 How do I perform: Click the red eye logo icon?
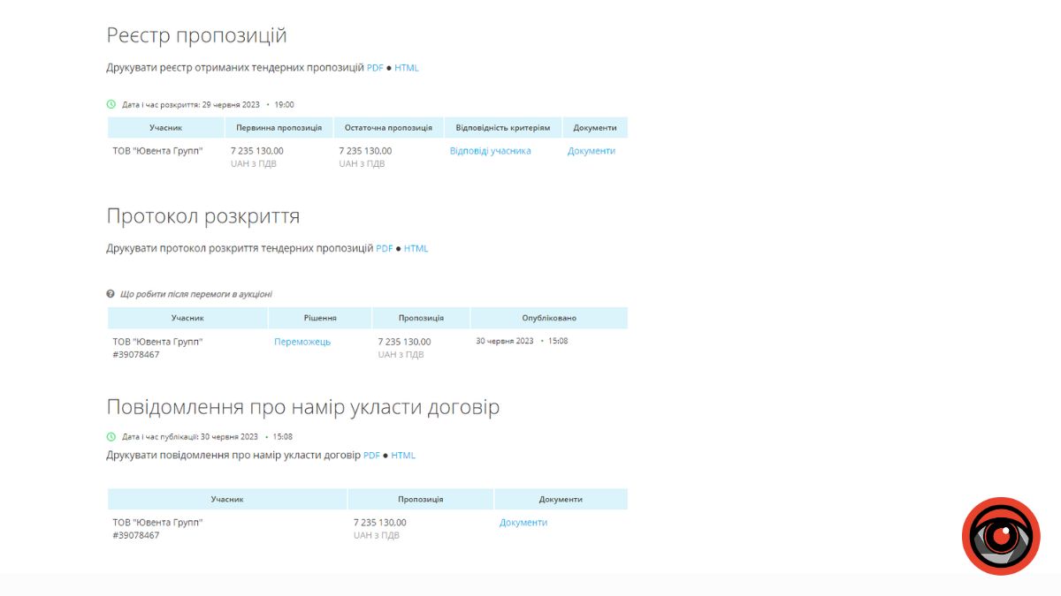click(1001, 536)
